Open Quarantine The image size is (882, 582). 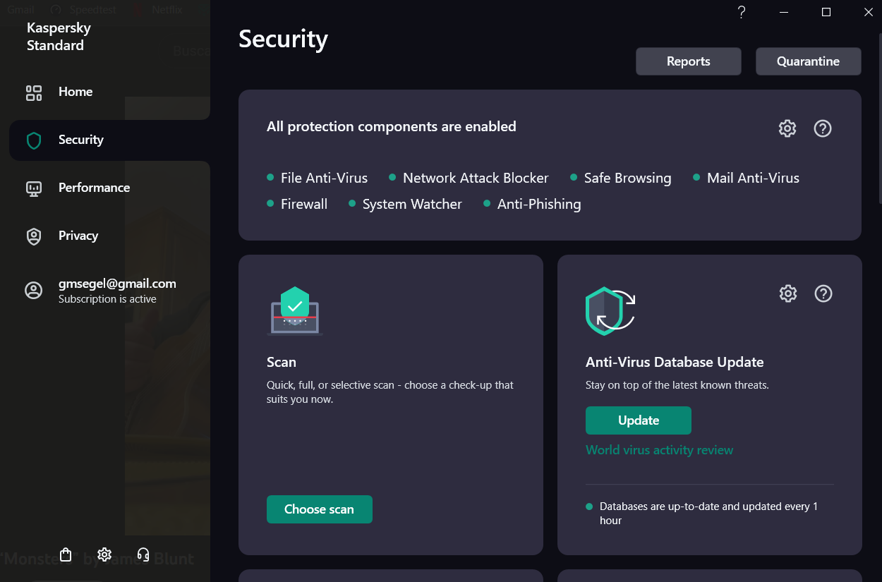tap(808, 61)
